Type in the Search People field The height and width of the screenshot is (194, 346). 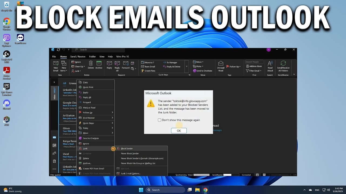[x=254, y=62]
